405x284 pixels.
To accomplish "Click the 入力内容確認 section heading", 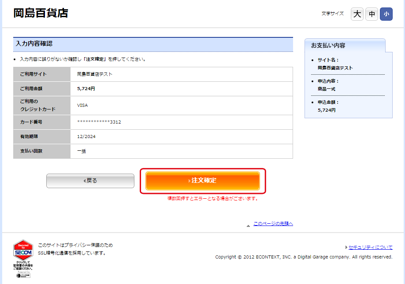I will pyautogui.click(x=34, y=44).
